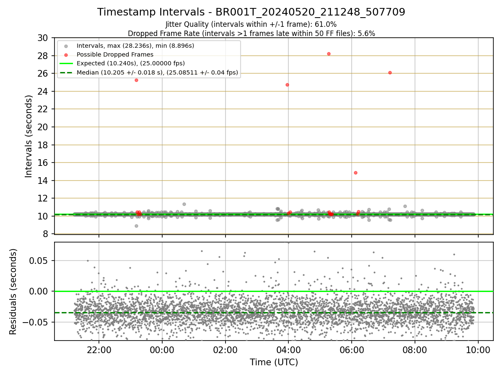Click the 22:00 x-axis tick label

click(x=99, y=350)
